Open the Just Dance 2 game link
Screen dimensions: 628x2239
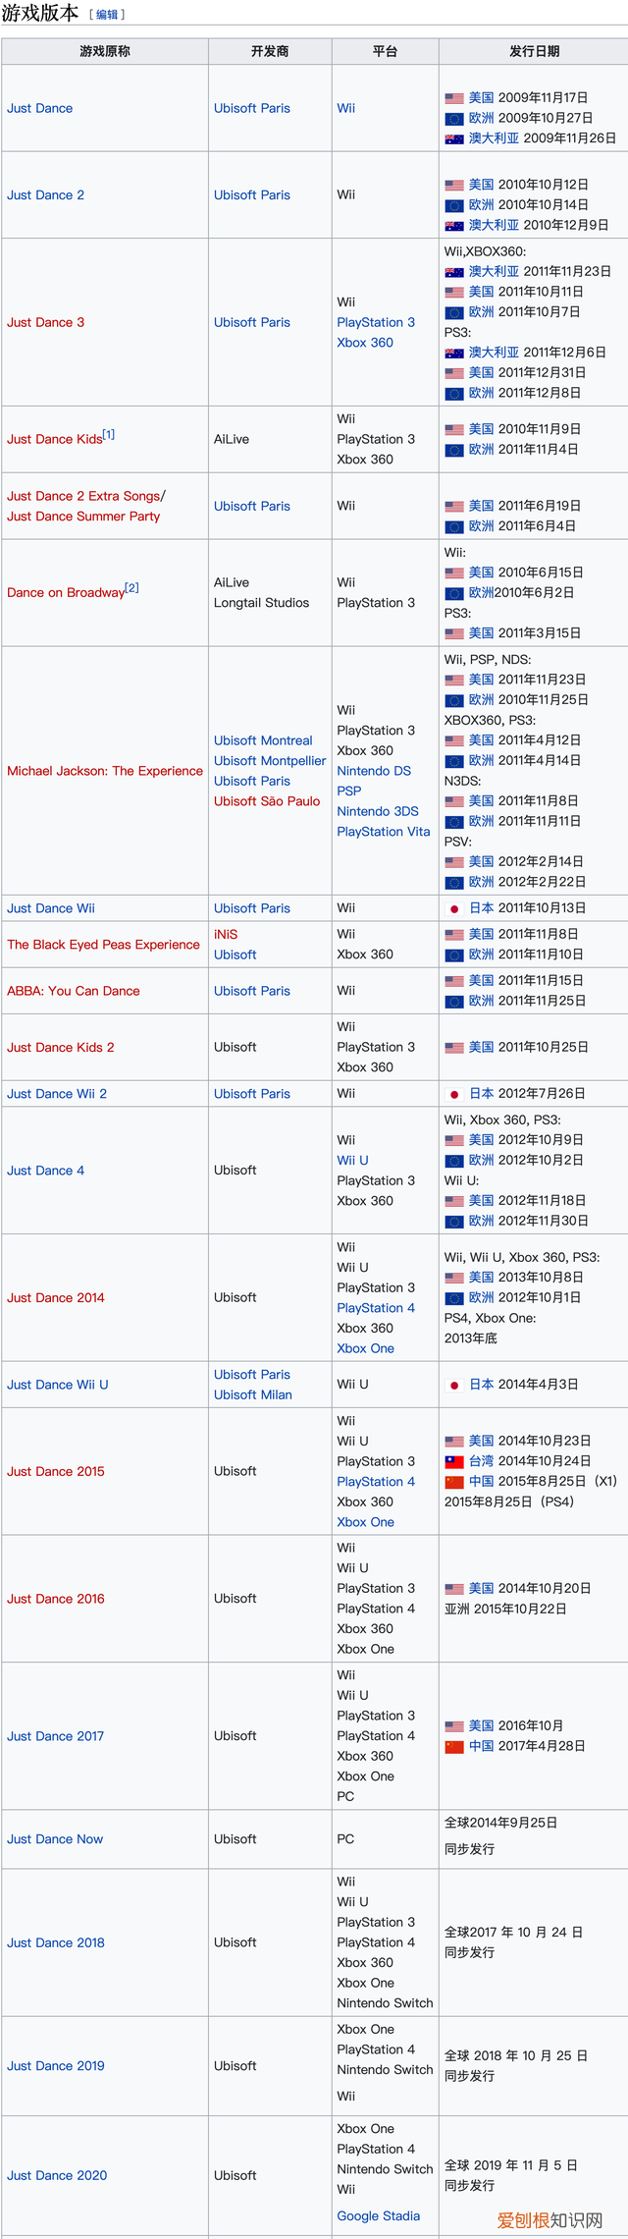coord(45,194)
